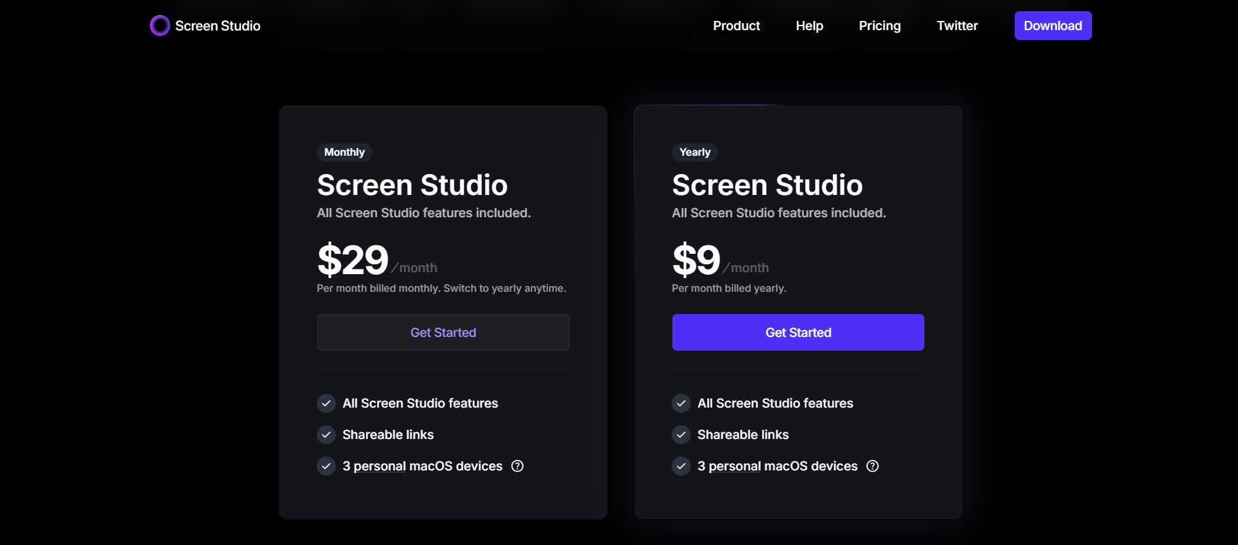Click the checkmark next to Yearly All features
The image size is (1238, 545).
(x=681, y=403)
